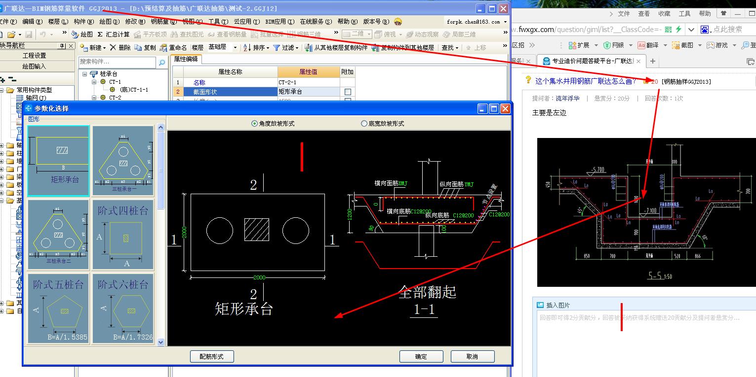Viewport: 756px width, 377px height.
Task: Click the 动态观察 orbit icon
Action: (x=409, y=34)
